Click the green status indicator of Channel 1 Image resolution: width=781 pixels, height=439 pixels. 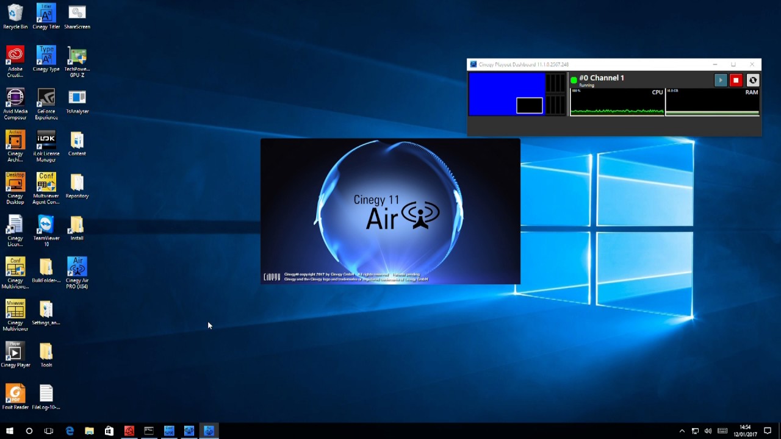click(x=574, y=80)
